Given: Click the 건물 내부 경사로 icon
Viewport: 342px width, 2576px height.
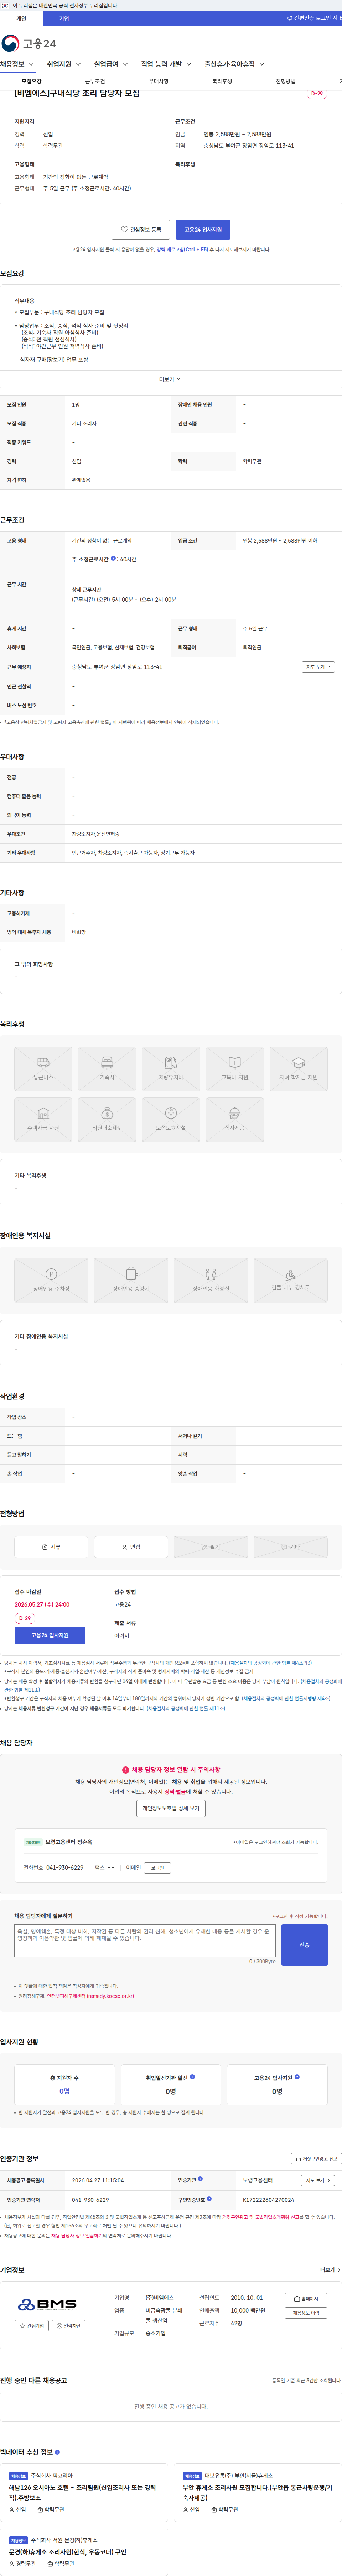Looking at the screenshot, I should point(290,1280).
